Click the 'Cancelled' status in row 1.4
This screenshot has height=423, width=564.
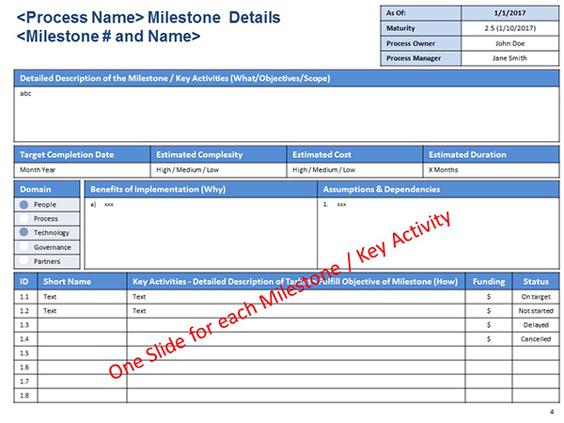coord(536,338)
